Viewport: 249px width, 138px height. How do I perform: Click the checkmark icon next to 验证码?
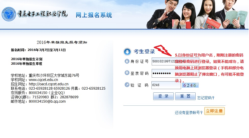pyautogui.click(x=127, y=85)
